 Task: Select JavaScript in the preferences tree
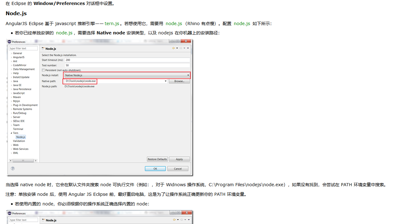19,93
